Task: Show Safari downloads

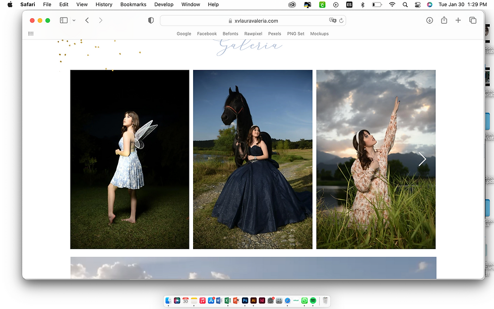Action: coord(429,21)
